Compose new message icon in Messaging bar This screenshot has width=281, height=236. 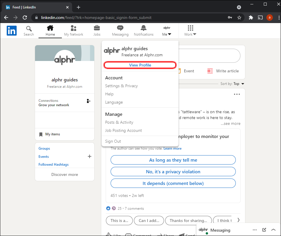[264, 230]
